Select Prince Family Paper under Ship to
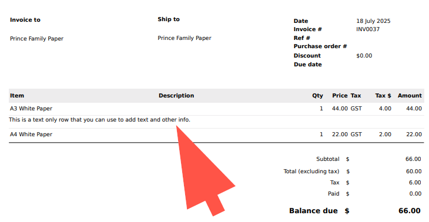The image size is (429, 222). pyautogui.click(x=185, y=38)
